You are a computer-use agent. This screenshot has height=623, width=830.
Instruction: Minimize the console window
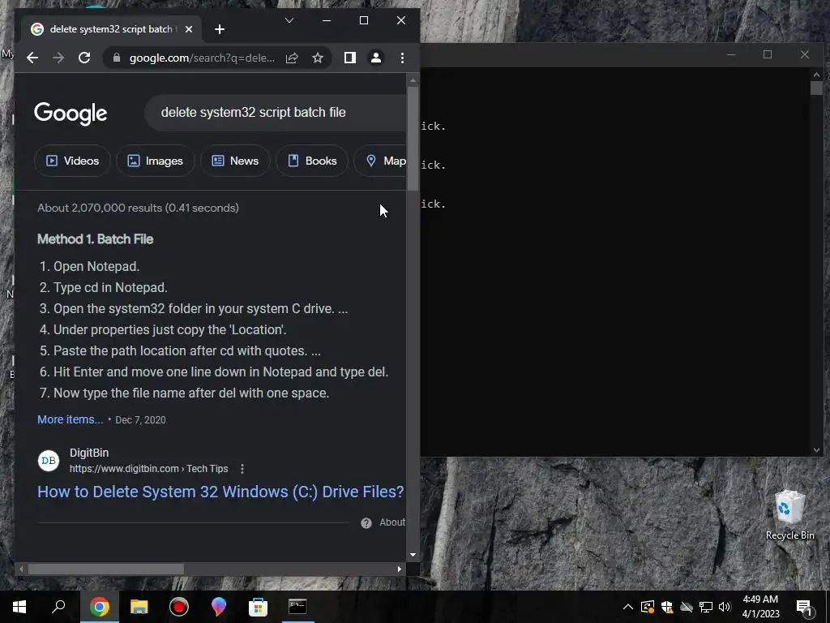tap(731, 54)
